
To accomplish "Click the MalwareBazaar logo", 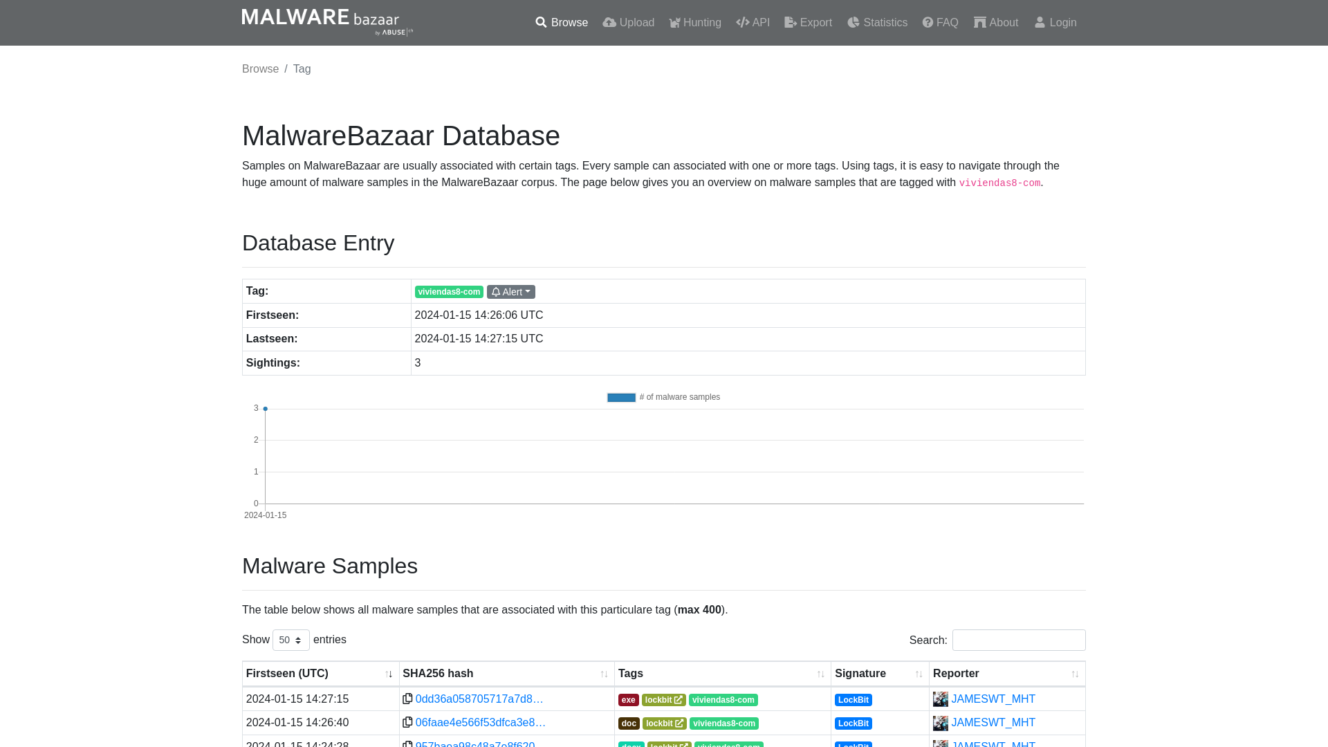I will 327,23.
